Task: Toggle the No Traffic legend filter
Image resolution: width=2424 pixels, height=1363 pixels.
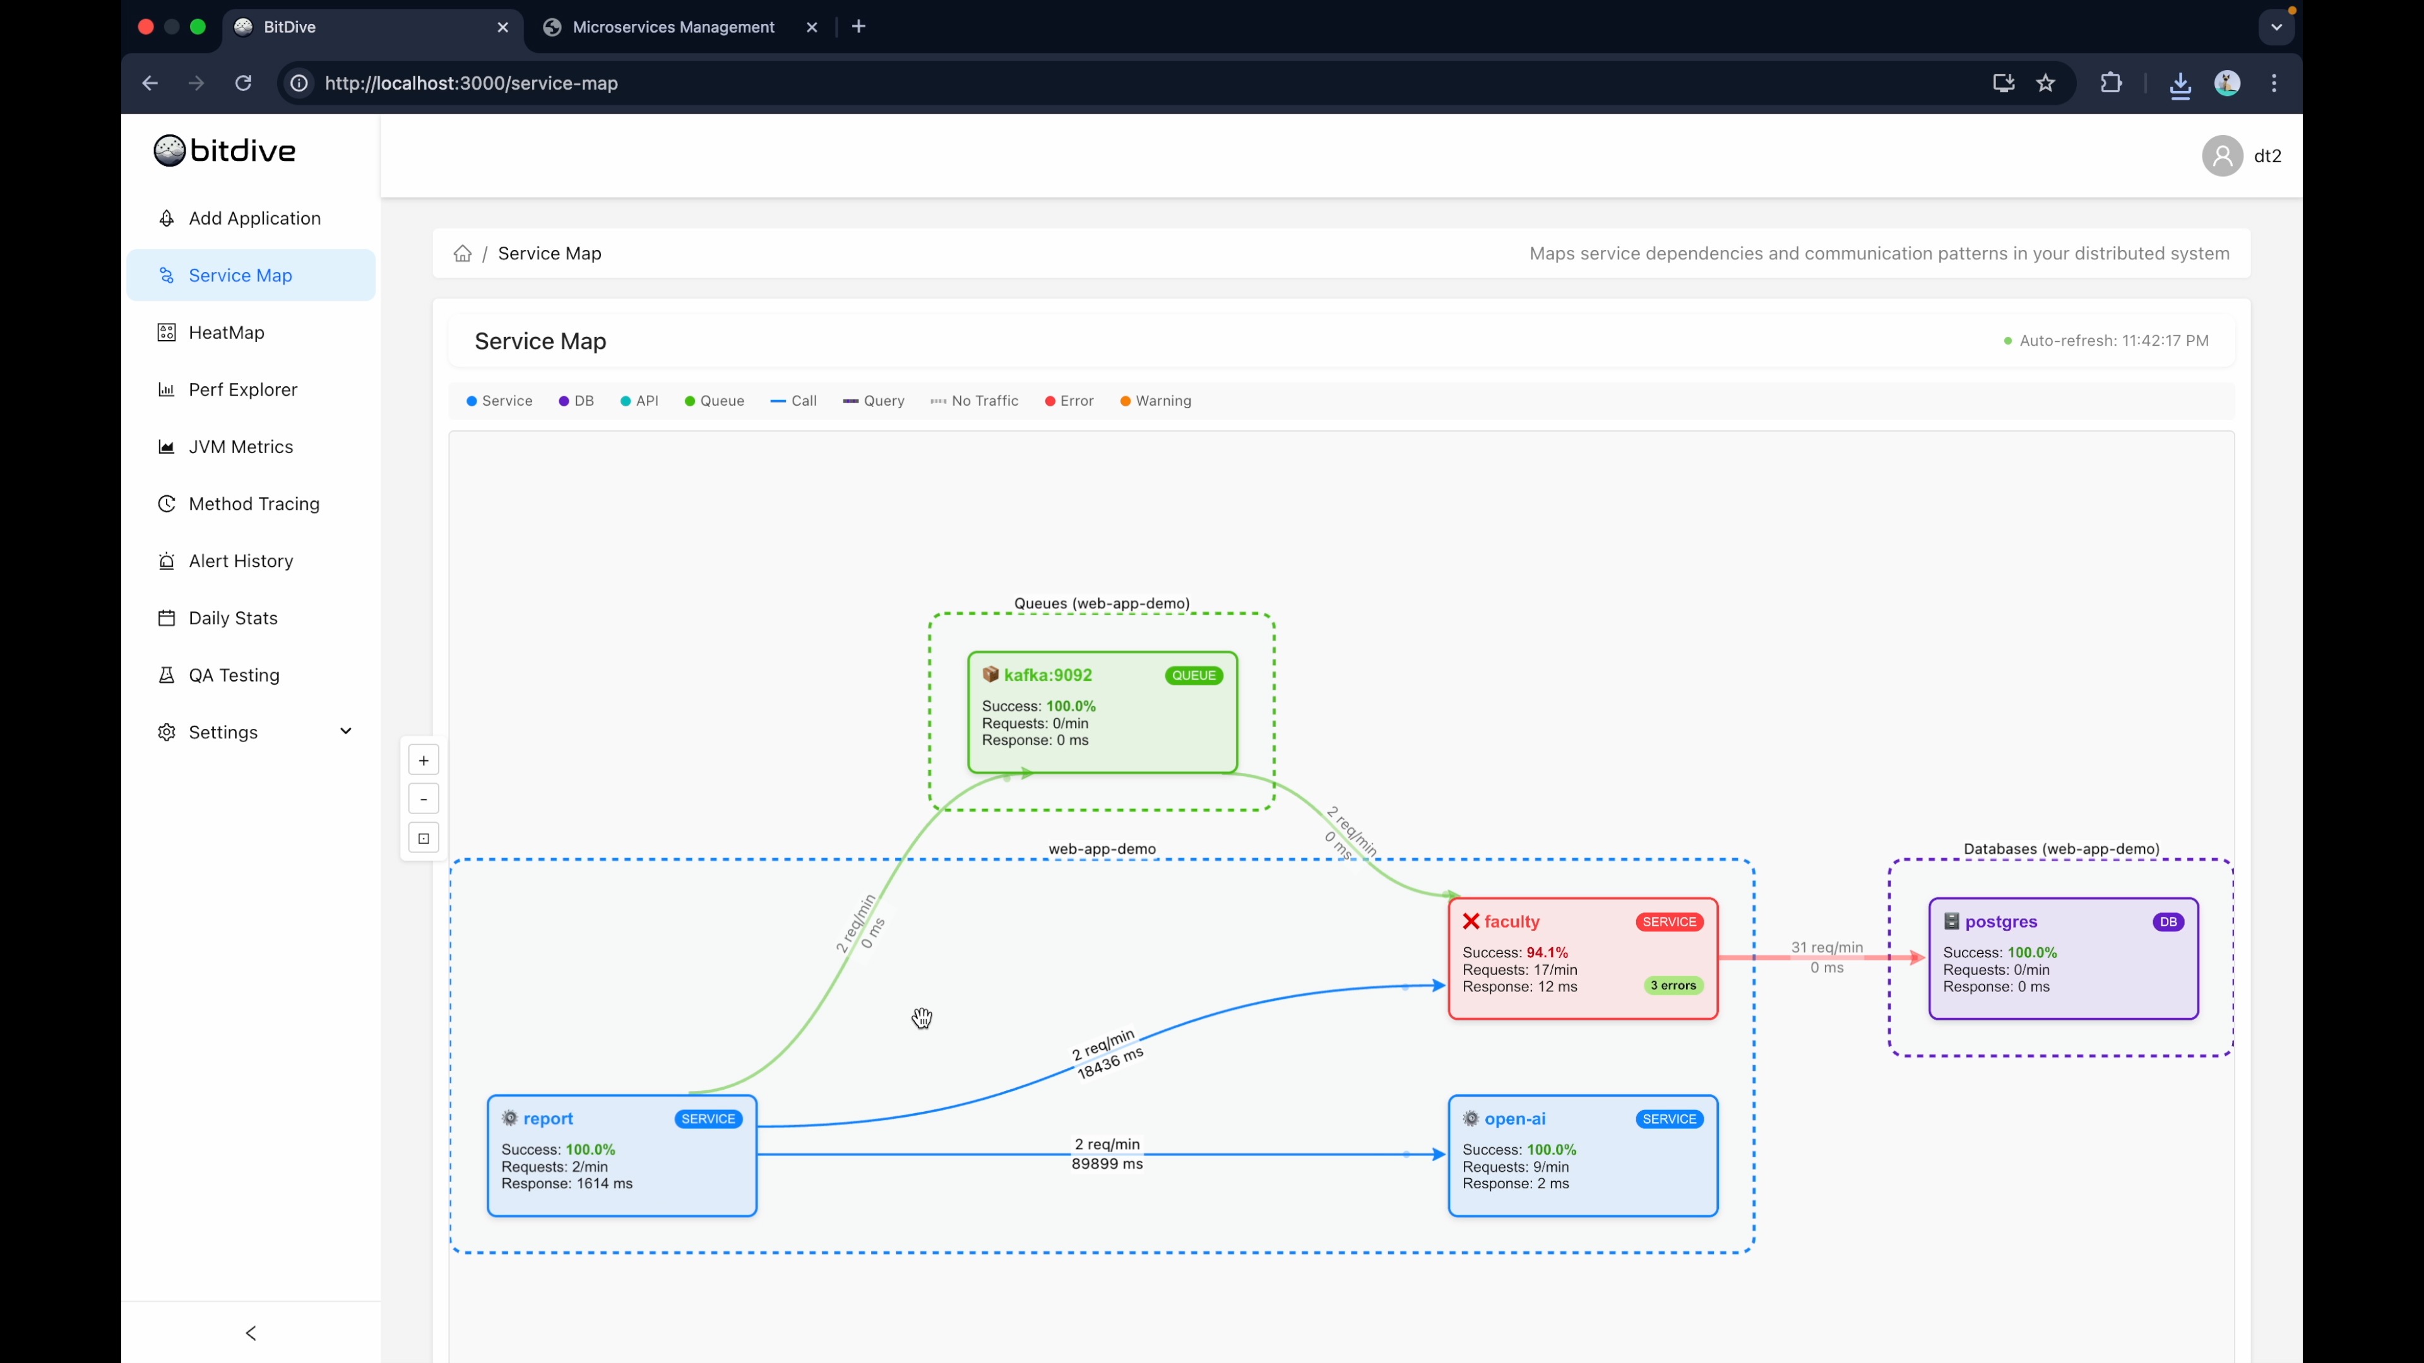Action: pos(974,401)
